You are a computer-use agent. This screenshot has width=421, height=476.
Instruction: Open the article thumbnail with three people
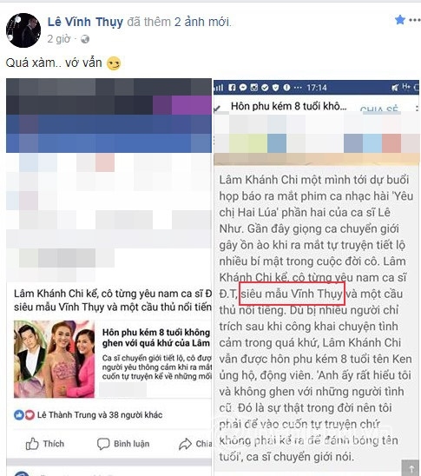point(55,359)
